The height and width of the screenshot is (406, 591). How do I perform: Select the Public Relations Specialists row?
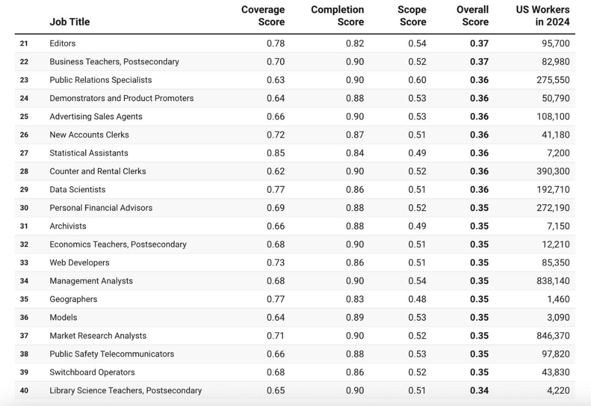pyautogui.click(x=101, y=80)
